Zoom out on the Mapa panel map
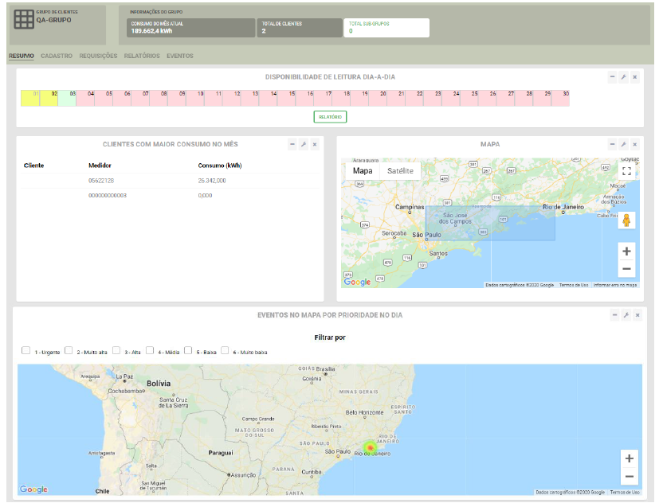The width and height of the screenshot is (659, 503). (626, 269)
